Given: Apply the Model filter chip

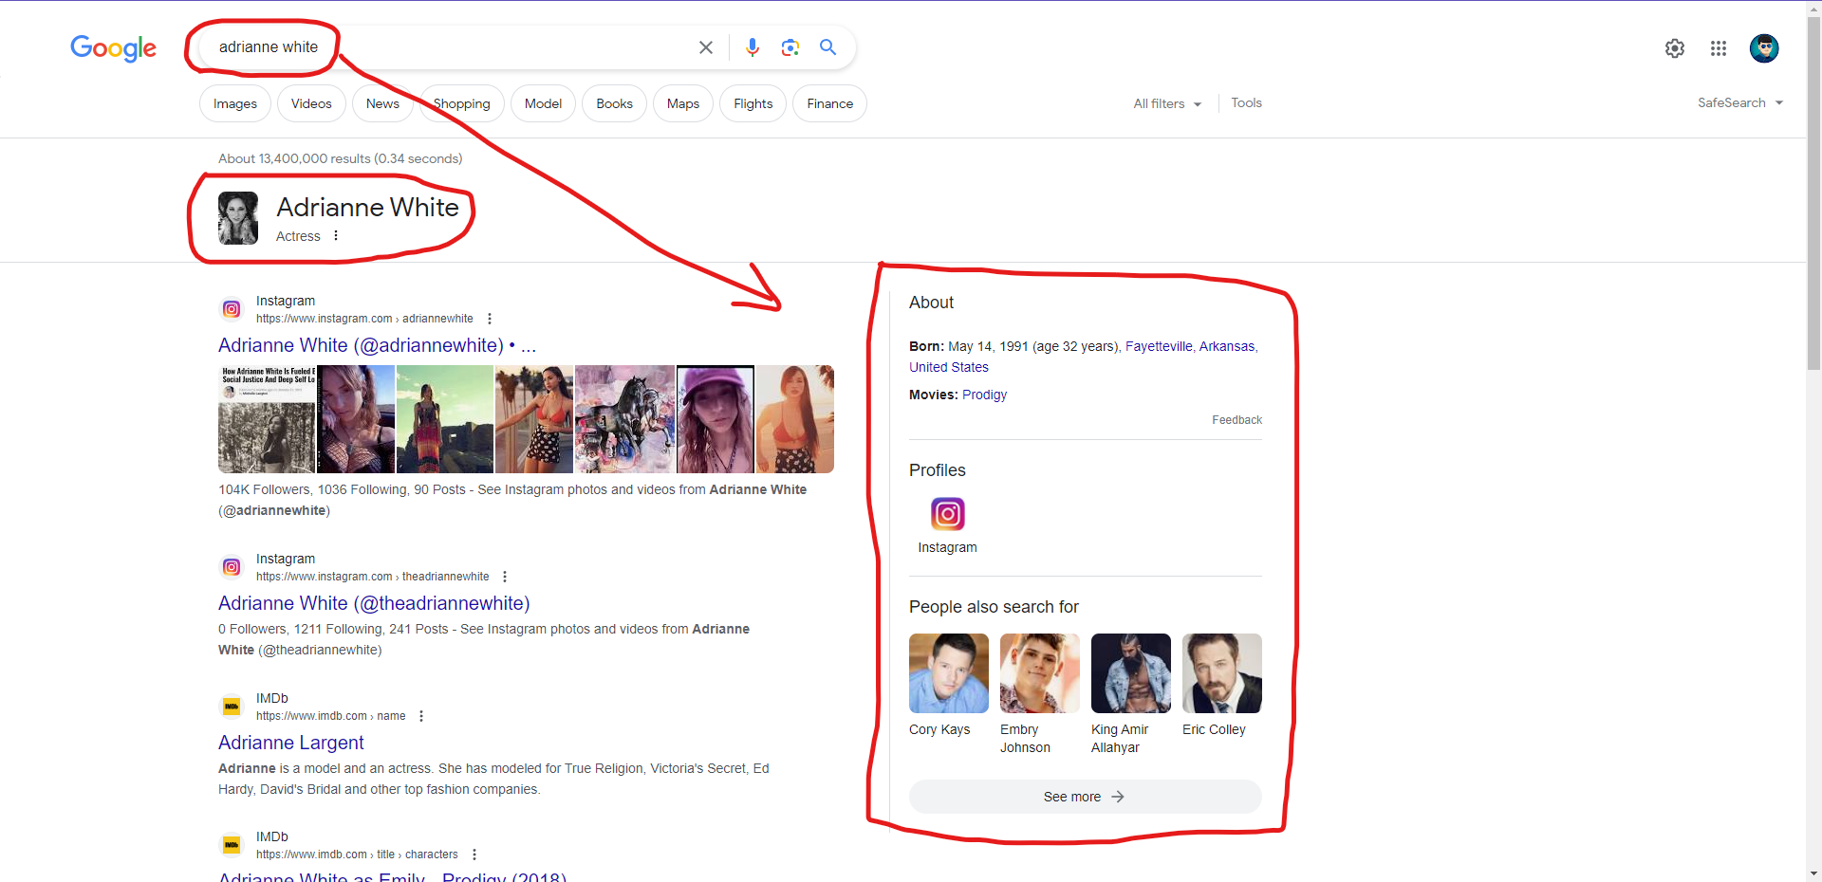Looking at the screenshot, I should coord(543,103).
